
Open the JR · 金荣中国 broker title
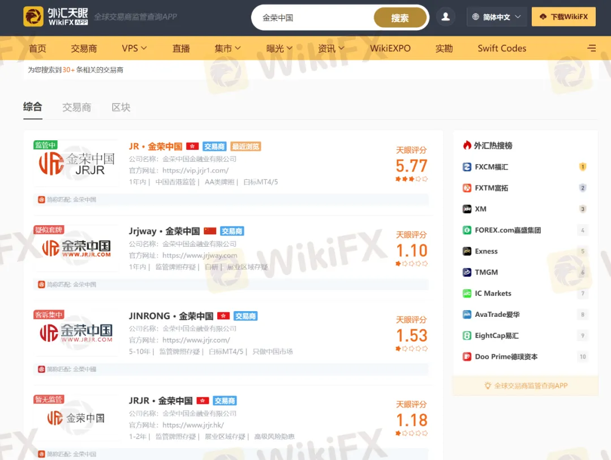156,146
